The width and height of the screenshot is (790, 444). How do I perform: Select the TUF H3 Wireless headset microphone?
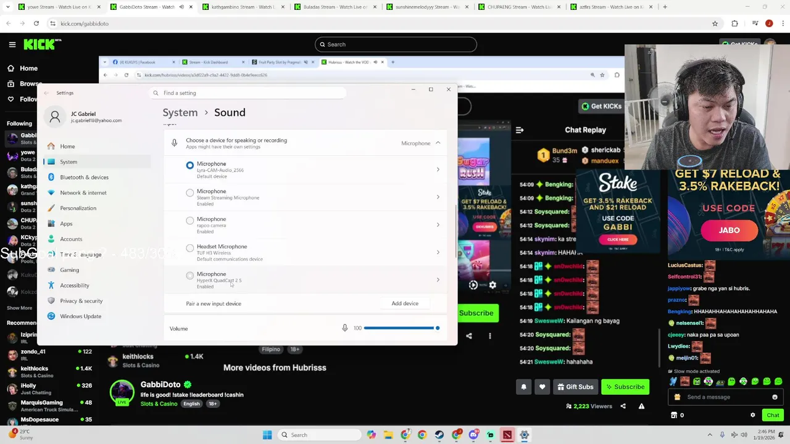[x=190, y=248]
